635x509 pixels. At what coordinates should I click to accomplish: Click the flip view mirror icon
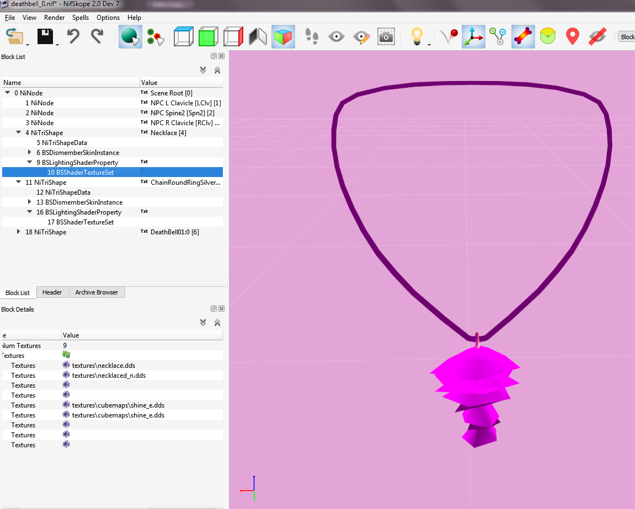258,36
